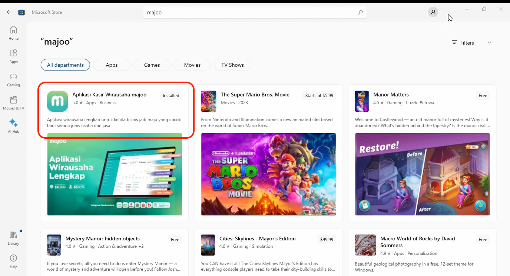Click the Microsoft Store logo icon

(x=21, y=12)
